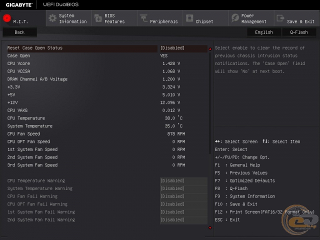Click the Save & Exit icon

click(280, 18)
